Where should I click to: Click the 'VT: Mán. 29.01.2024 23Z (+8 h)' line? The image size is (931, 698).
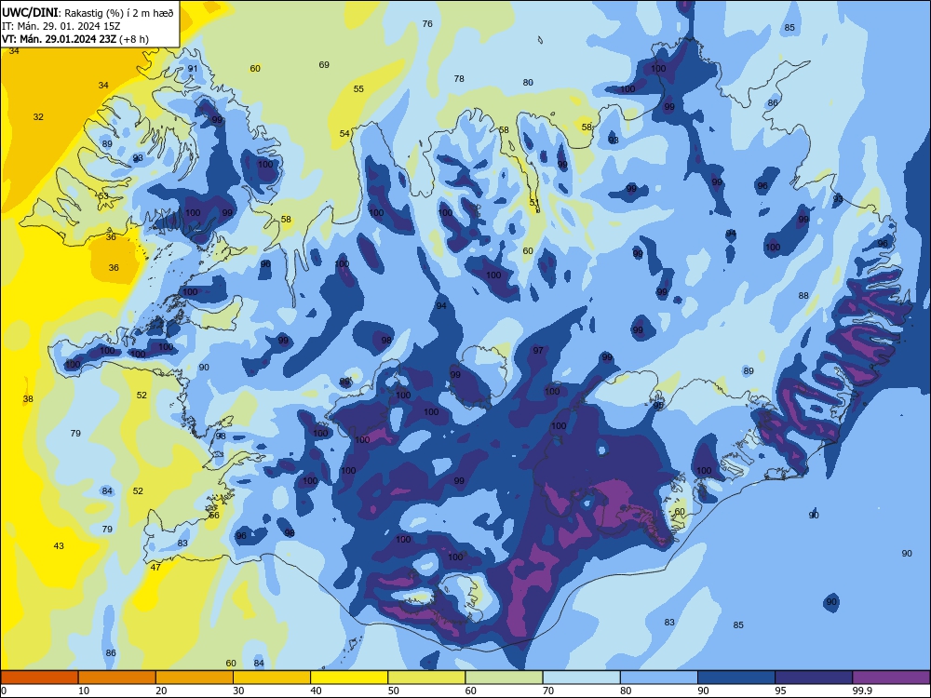(75, 39)
